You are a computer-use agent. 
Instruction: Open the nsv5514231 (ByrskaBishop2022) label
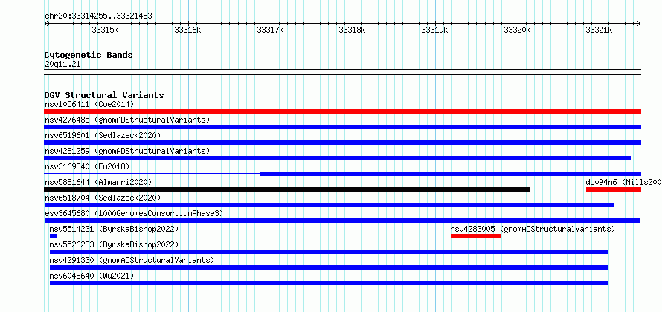pos(114,229)
